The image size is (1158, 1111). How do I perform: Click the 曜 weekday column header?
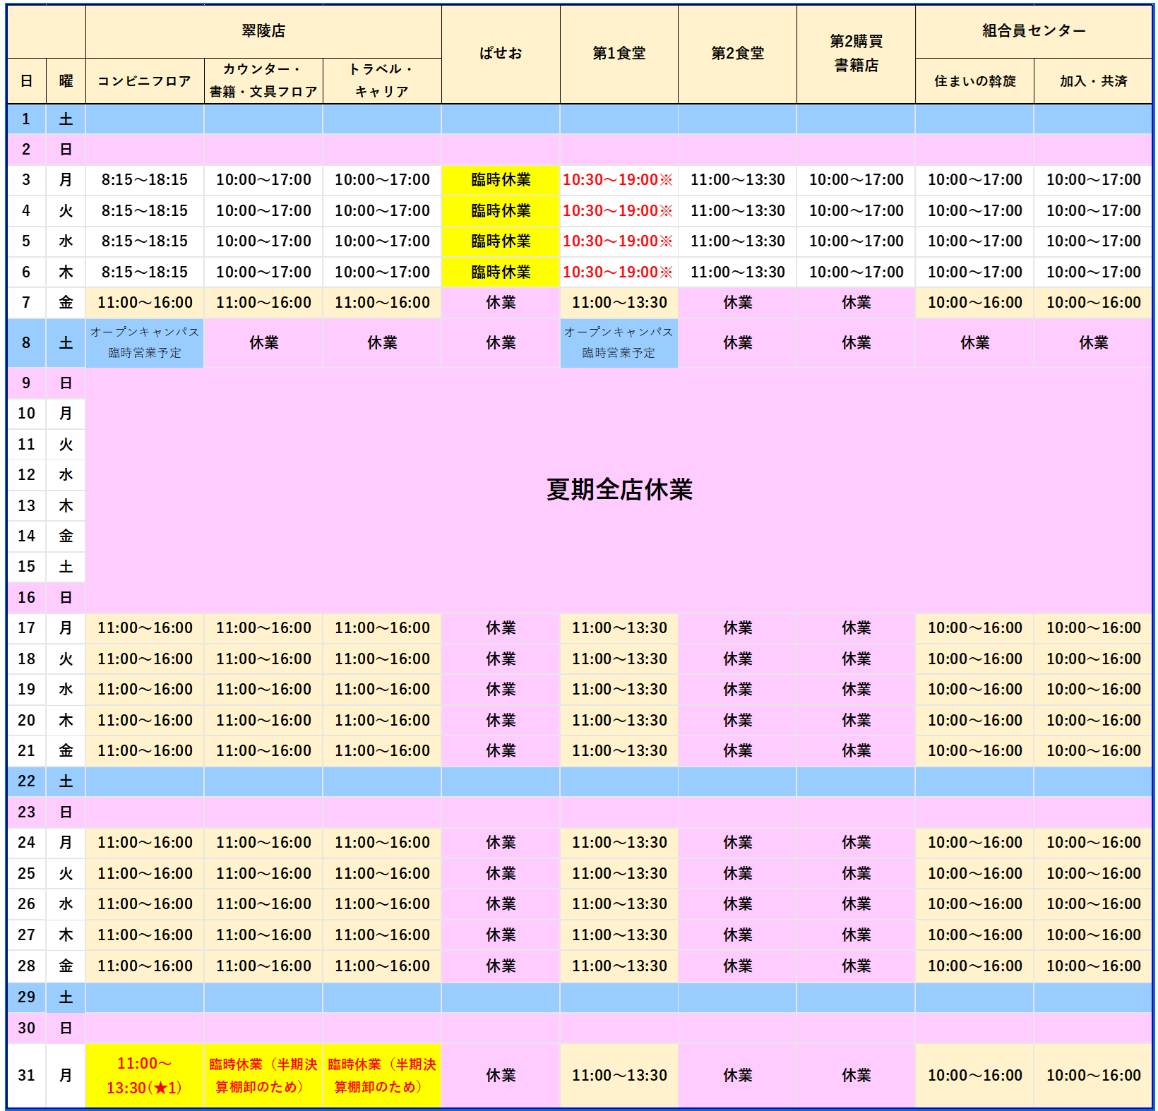click(66, 81)
